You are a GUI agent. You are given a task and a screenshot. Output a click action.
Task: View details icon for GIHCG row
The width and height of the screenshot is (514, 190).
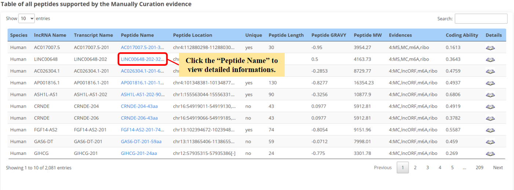[x=490, y=153]
